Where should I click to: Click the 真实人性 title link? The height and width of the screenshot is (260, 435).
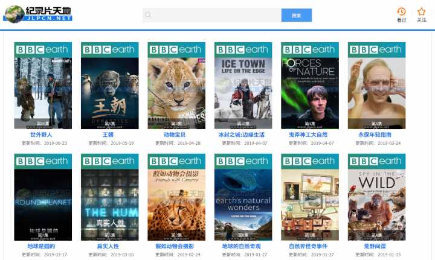pos(108,246)
